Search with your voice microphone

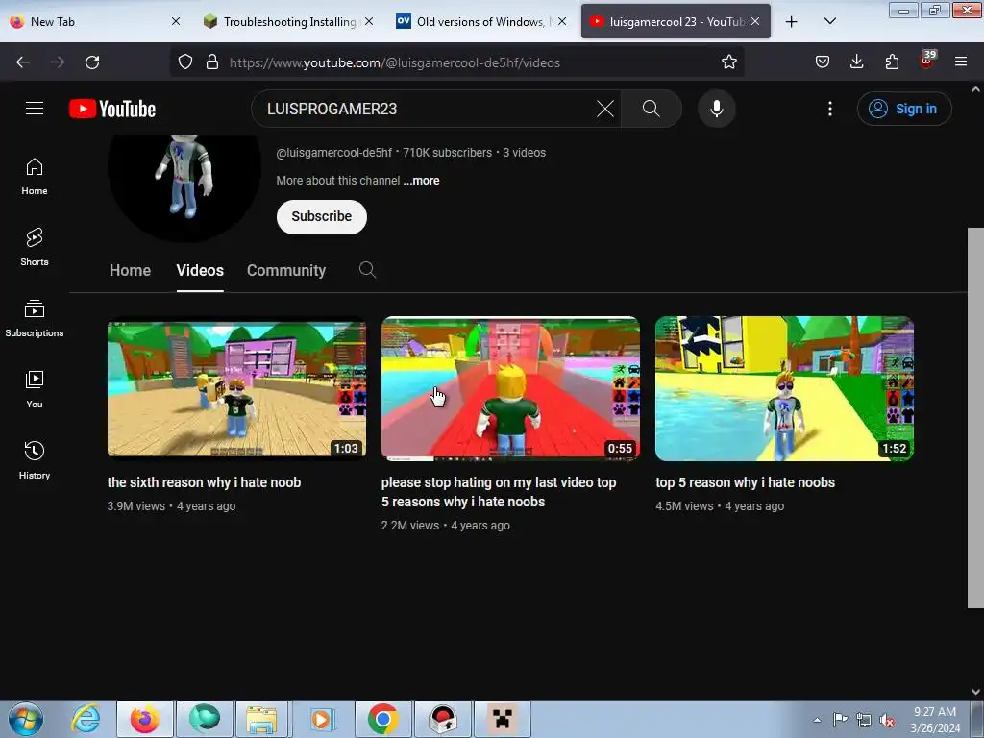point(716,109)
